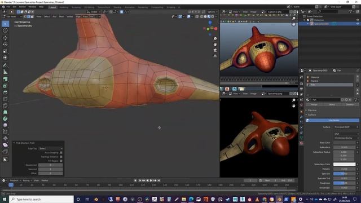Select the Select Box tool
The height and width of the screenshot is (203, 361).
click(5, 24)
